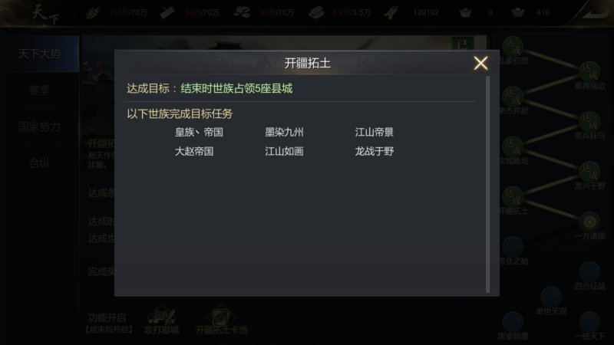Image resolution: width=614 pixels, height=345 pixels.
Task: Click the 龙兴于野 achieved node
Action: point(589,172)
